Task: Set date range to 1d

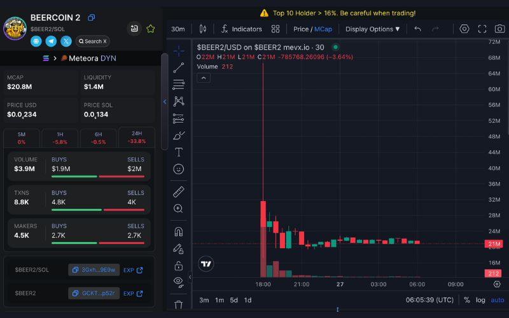Action: click(248, 300)
